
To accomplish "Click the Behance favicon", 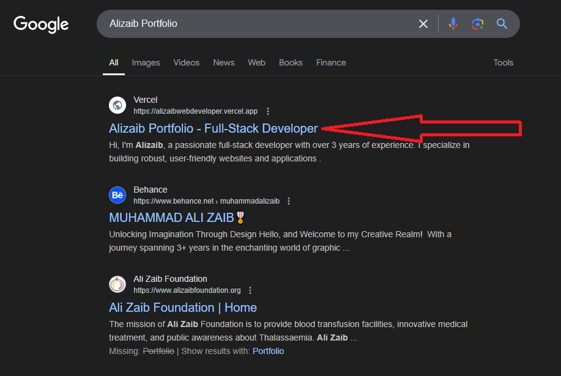I will [117, 195].
